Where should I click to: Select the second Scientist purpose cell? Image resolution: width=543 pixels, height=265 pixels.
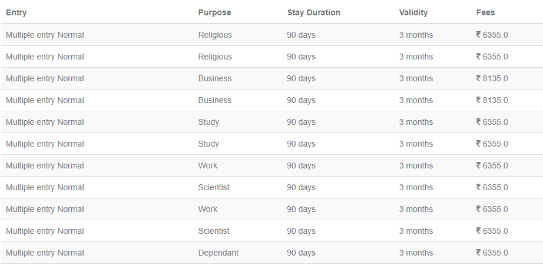coord(214,231)
